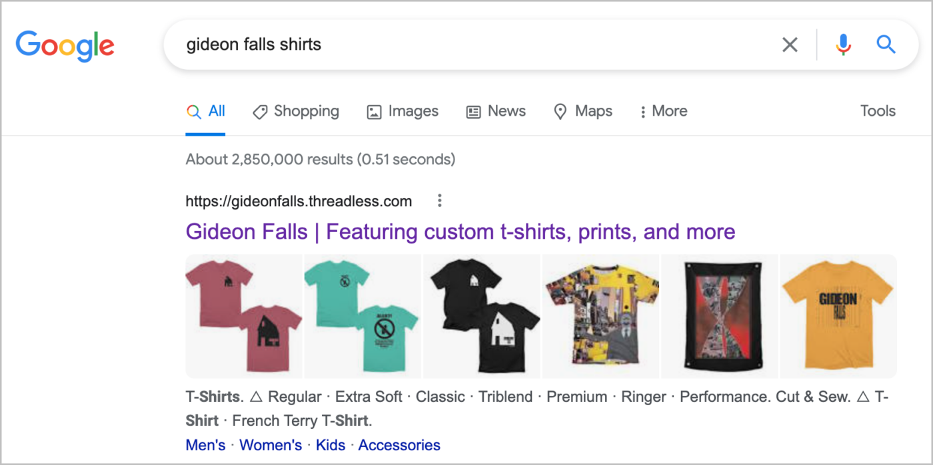Follow the Women's sitelink
This screenshot has width=933, height=465.
coord(271,445)
